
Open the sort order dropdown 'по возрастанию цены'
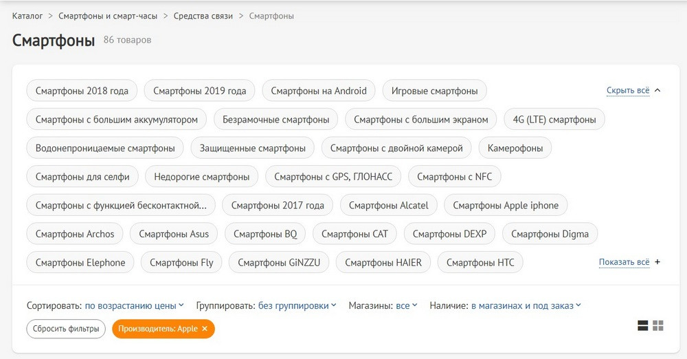134,305
